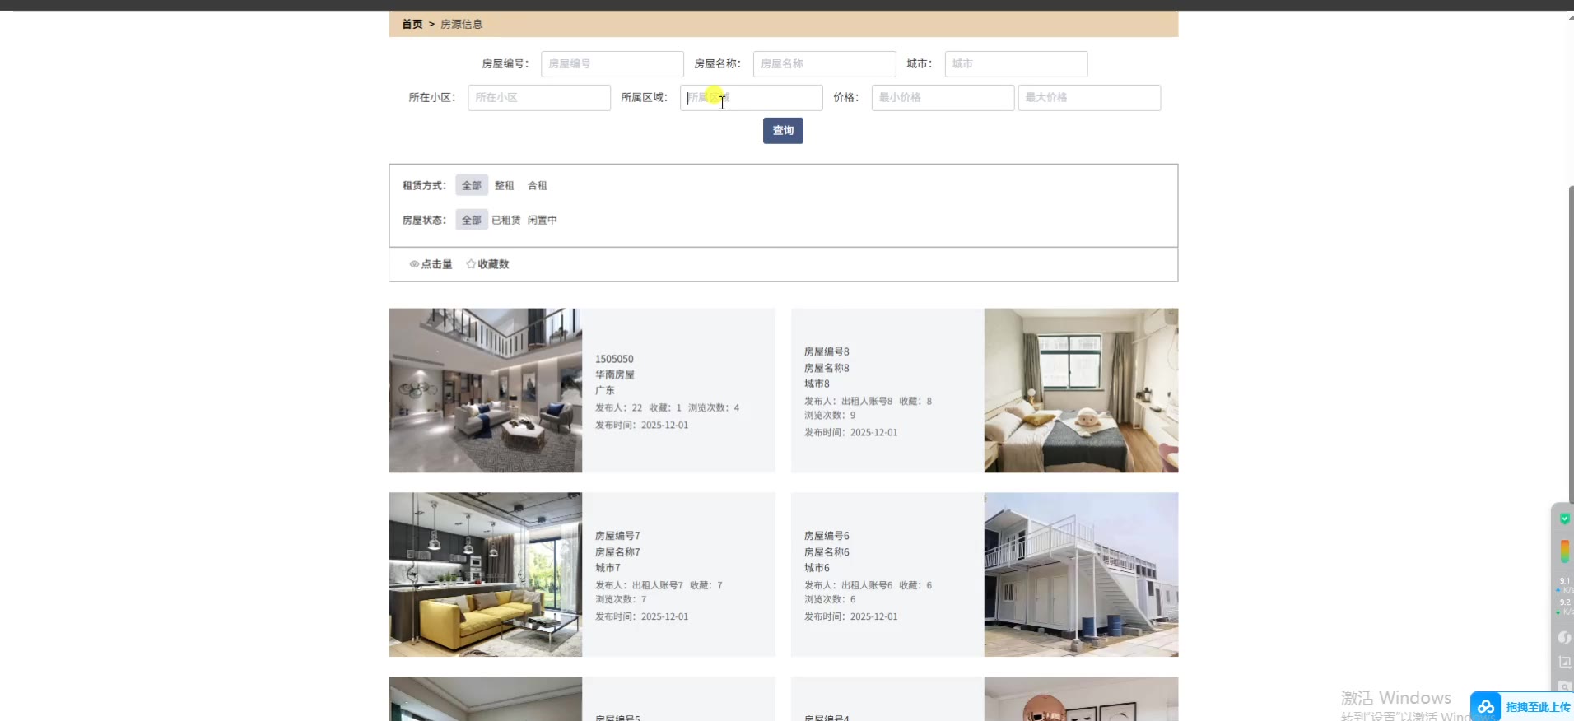1574x721 pixels.
Task: Focus the 最大价格 input field
Action: click(1090, 98)
